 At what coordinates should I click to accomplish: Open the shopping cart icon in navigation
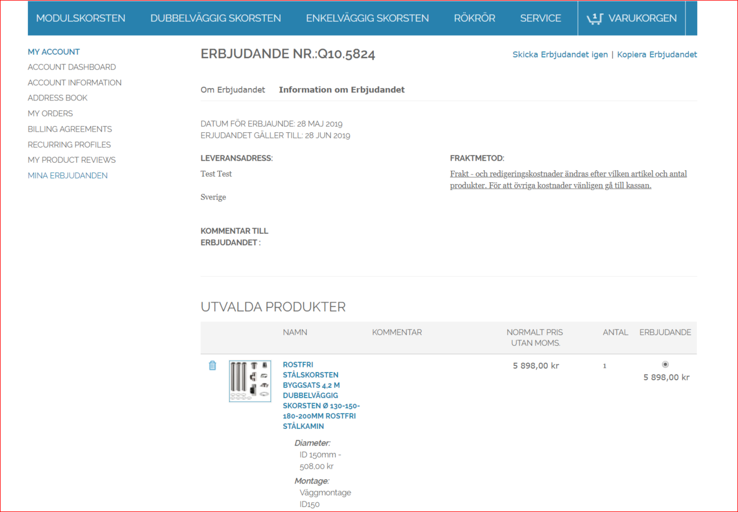(x=595, y=18)
